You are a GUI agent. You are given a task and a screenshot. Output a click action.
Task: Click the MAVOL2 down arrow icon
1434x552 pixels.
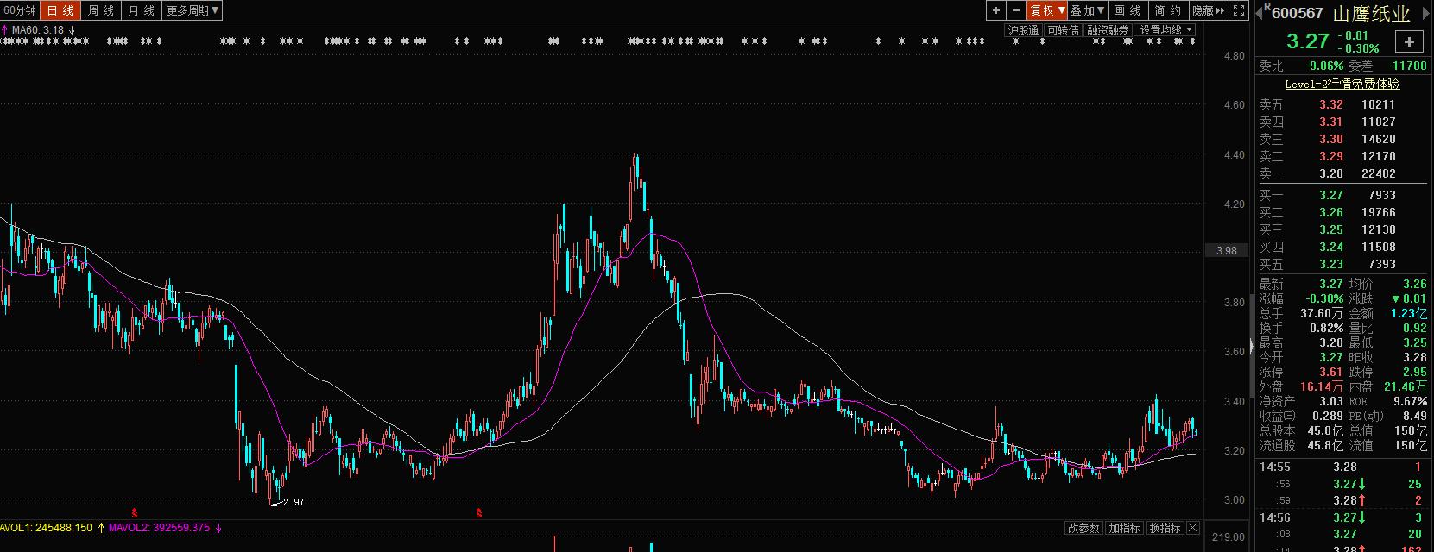218,528
